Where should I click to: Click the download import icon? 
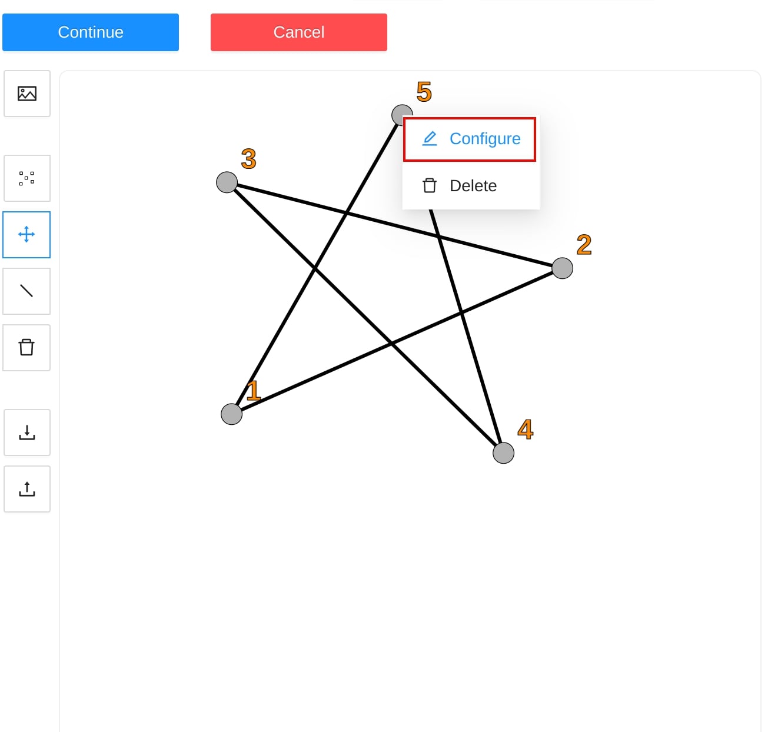[27, 432]
